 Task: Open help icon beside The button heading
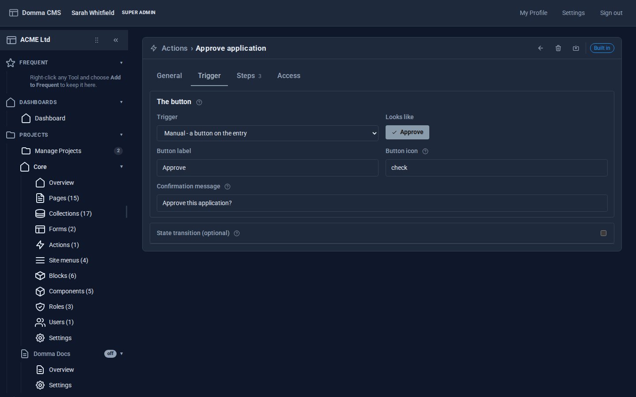pos(199,102)
